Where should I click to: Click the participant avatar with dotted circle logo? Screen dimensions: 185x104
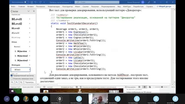click(x=60, y=99)
